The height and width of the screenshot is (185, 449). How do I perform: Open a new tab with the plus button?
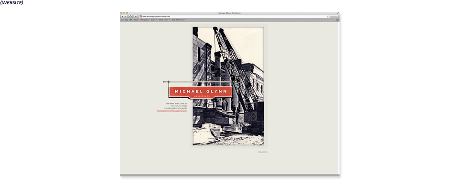[x=337, y=20]
